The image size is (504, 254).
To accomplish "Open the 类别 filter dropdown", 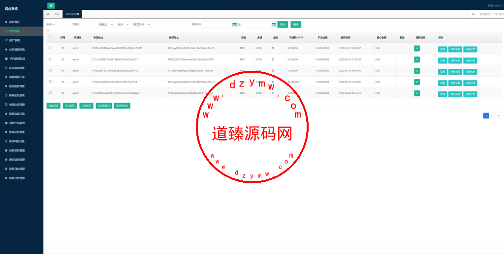I will pos(122,25).
